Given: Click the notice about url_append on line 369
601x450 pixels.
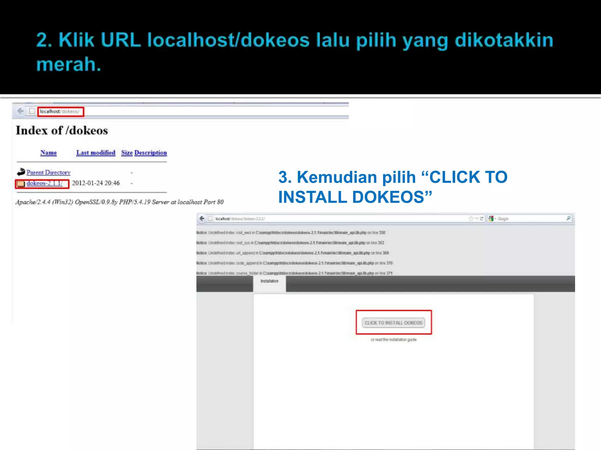Looking at the screenshot, I should tap(293, 253).
